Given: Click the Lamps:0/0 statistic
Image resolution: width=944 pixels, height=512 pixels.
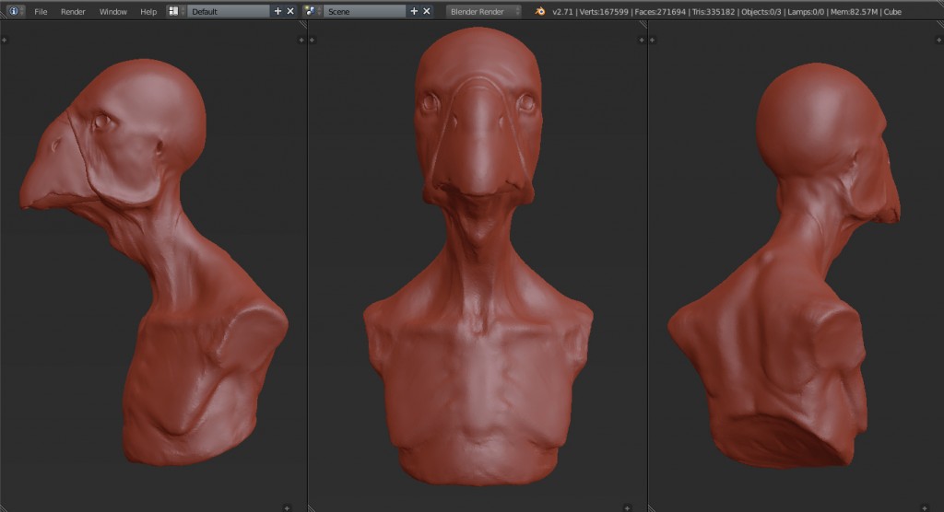Looking at the screenshot, I should pyautogui.click(x=806, y=11).
